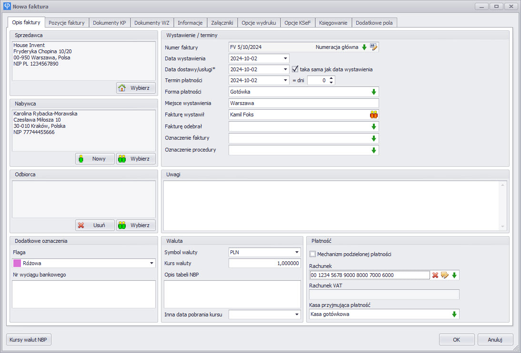Click green arrow in Oznaczenie procedury field
The image size is (521, 353).
coord(374,150)
